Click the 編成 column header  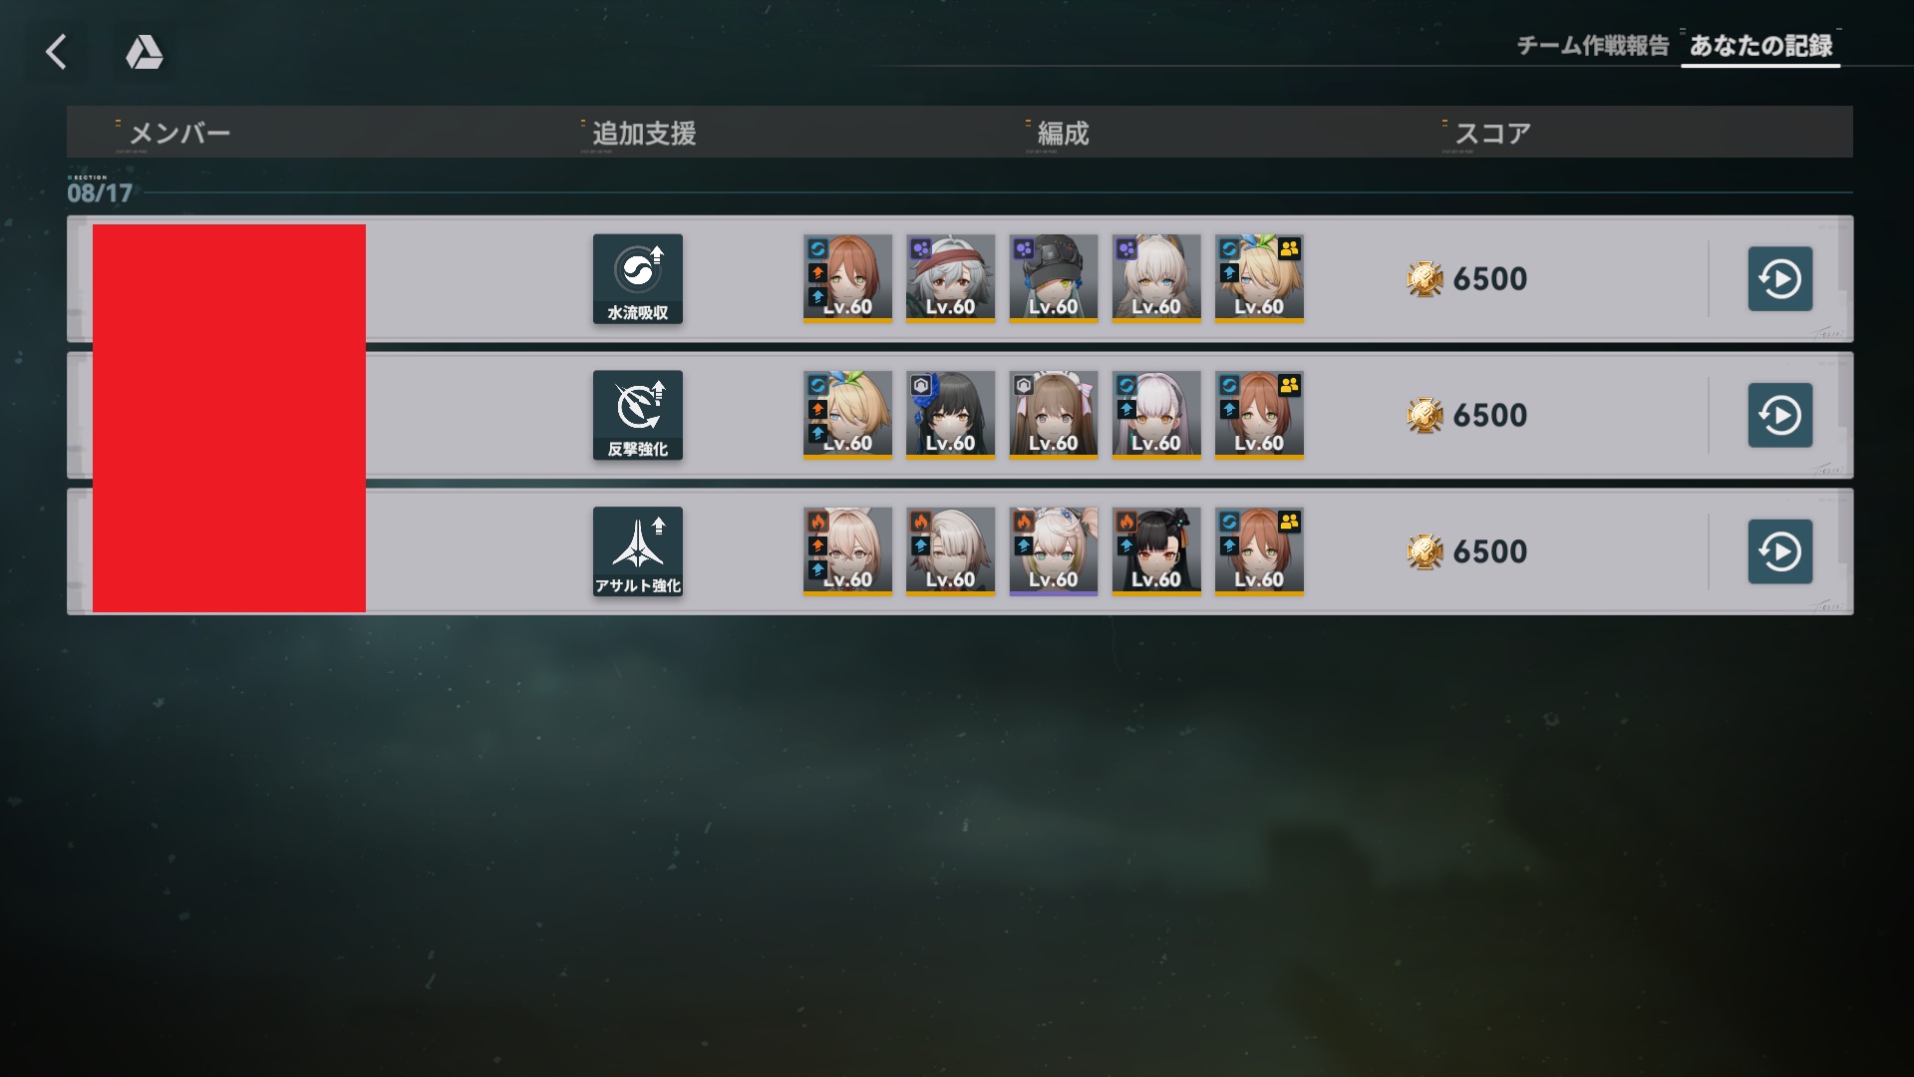(1063, 134)
